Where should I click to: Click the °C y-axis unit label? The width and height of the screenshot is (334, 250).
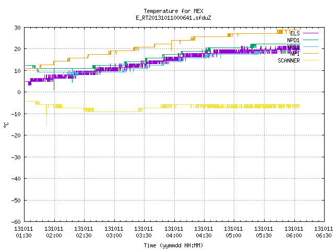pyautogui.click(x=6, y=125)
